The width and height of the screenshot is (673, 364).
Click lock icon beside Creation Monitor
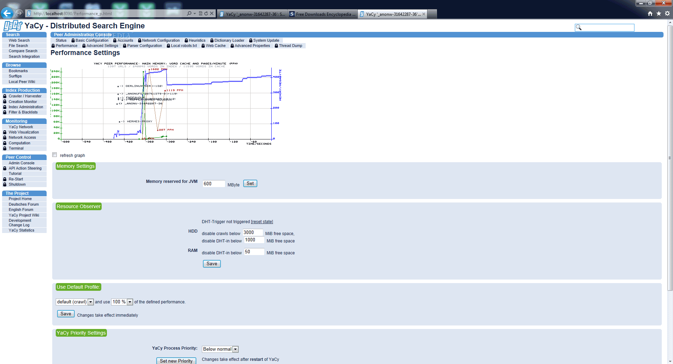pos(5,102)
